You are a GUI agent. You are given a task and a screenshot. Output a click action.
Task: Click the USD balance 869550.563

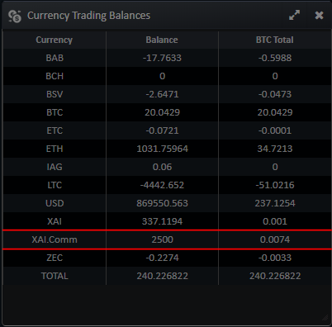(162, 203)
